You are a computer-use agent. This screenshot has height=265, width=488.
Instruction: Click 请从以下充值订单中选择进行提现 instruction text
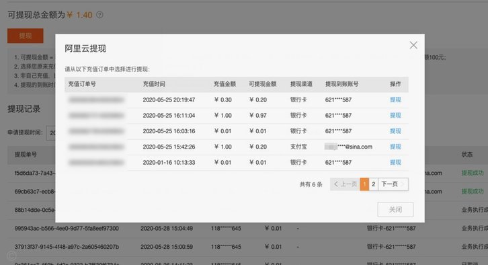(x=108, y=69)
